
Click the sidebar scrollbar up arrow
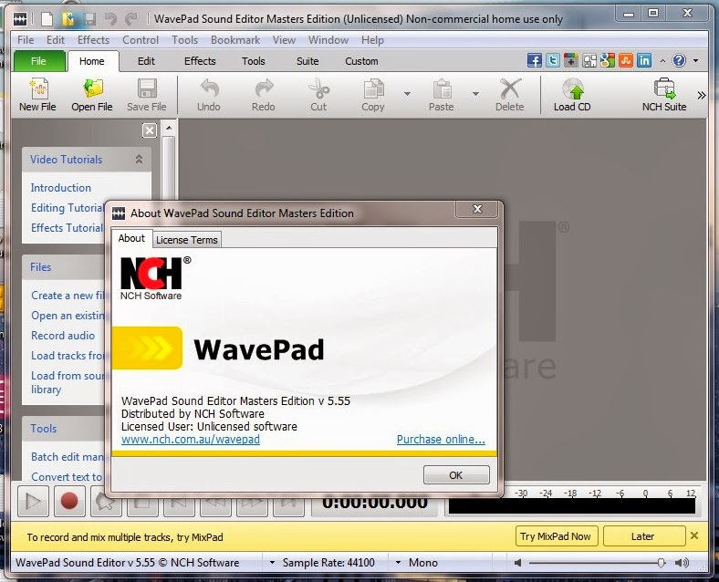[169, 128]
